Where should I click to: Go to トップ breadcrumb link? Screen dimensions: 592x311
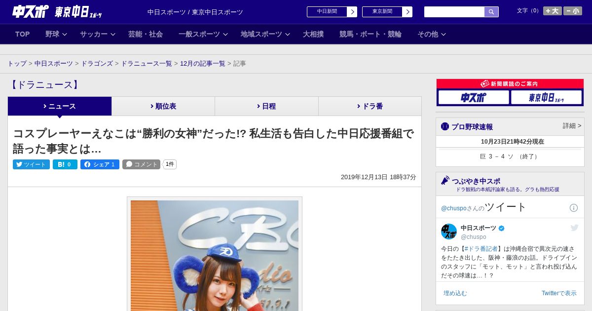(x=17, y=64)
